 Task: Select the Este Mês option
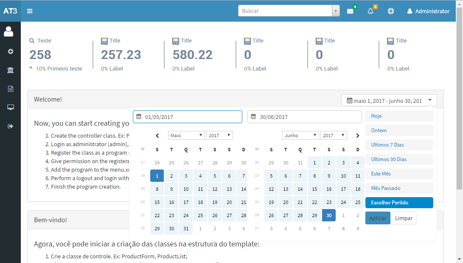tap(399, 174)
